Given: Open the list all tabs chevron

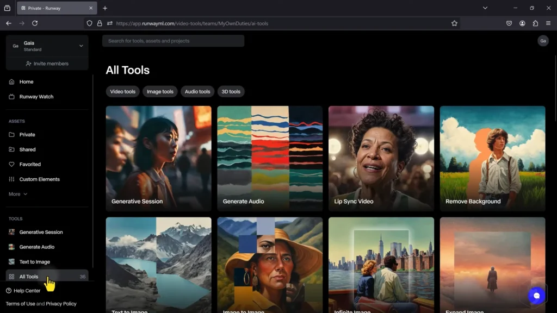Looking at the screenshot, I should point(485,8).
